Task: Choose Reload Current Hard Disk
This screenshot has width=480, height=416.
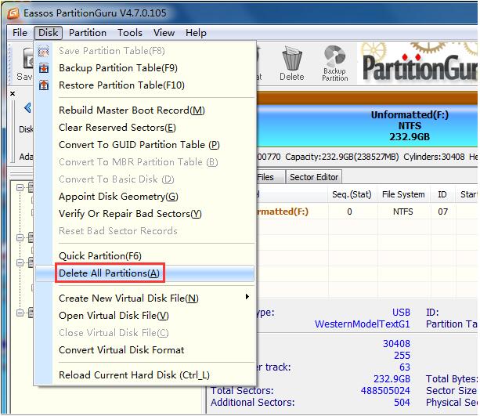Action: click(134, 375)
